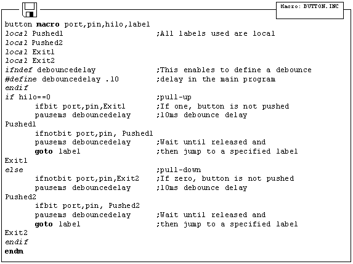The height and width of the screenshot is (264, 353).
Task: Click the if hilo==0 condition line
Action: point(28,97)
